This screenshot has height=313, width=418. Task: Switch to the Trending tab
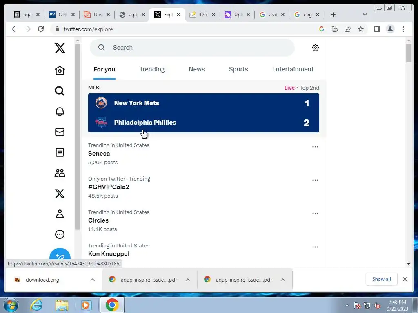152,69
